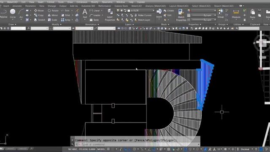Activate the Mirror command
This screenshot has width=270, height=152.
[53, 15]
